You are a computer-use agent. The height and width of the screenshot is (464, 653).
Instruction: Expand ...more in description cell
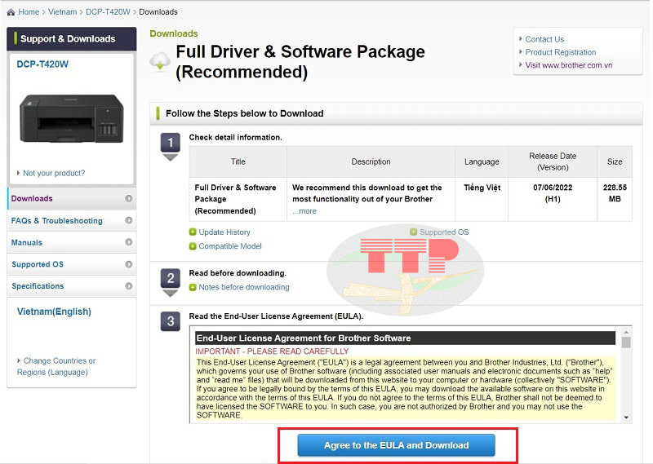[304, 211]
